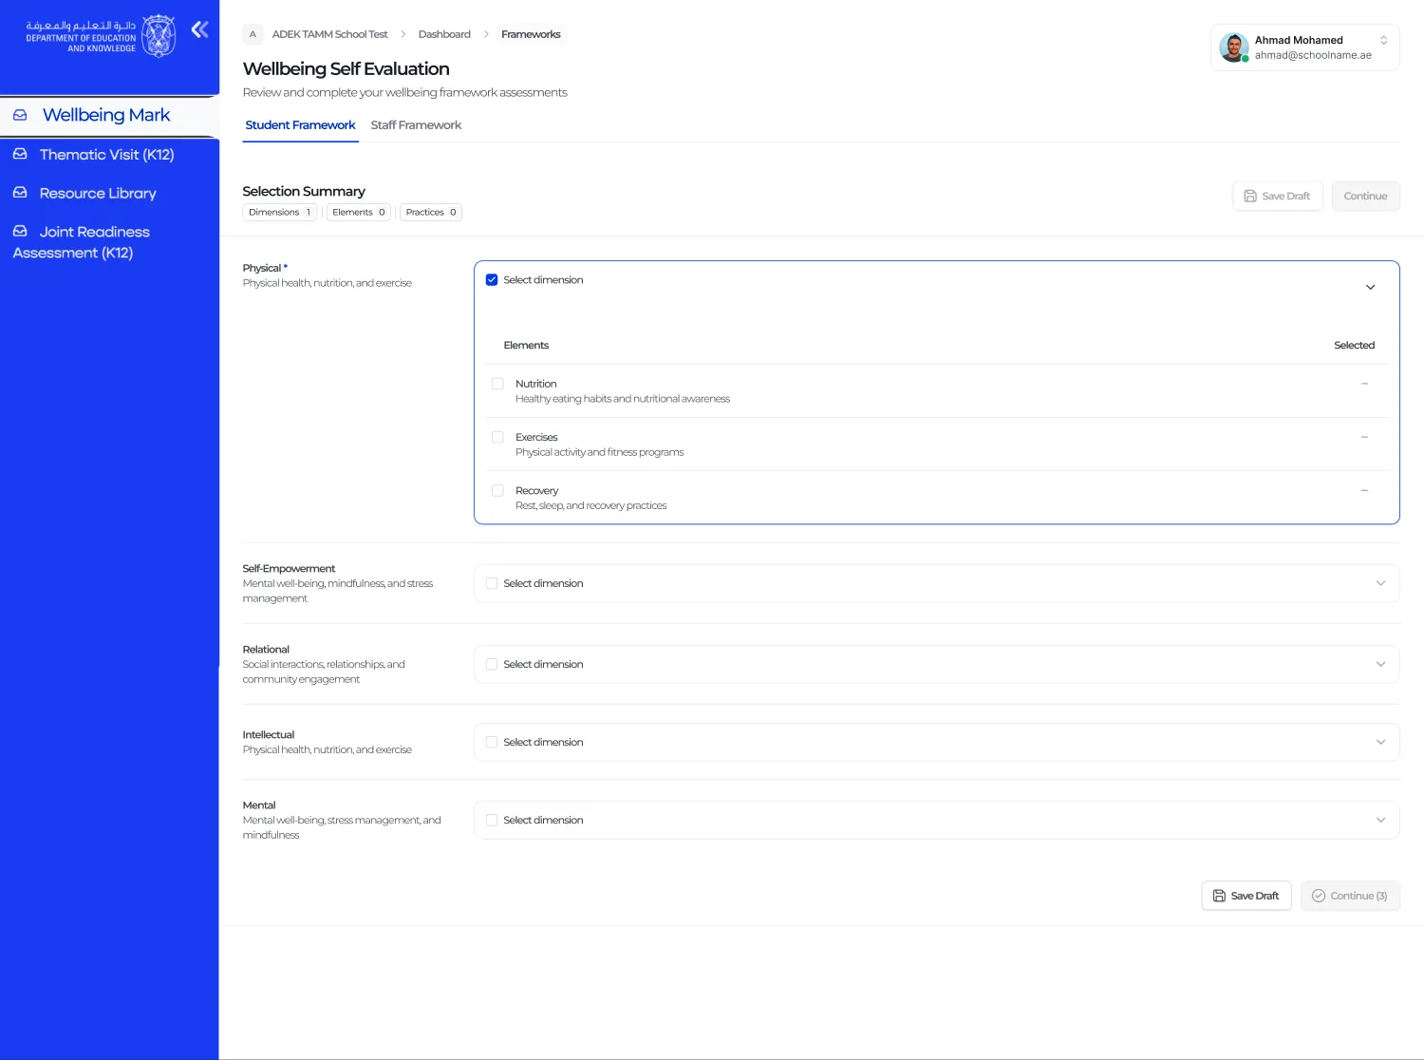Click the bottom Save Draft button
This screenshot has width=1424, height=1060.
(1246, 896)
